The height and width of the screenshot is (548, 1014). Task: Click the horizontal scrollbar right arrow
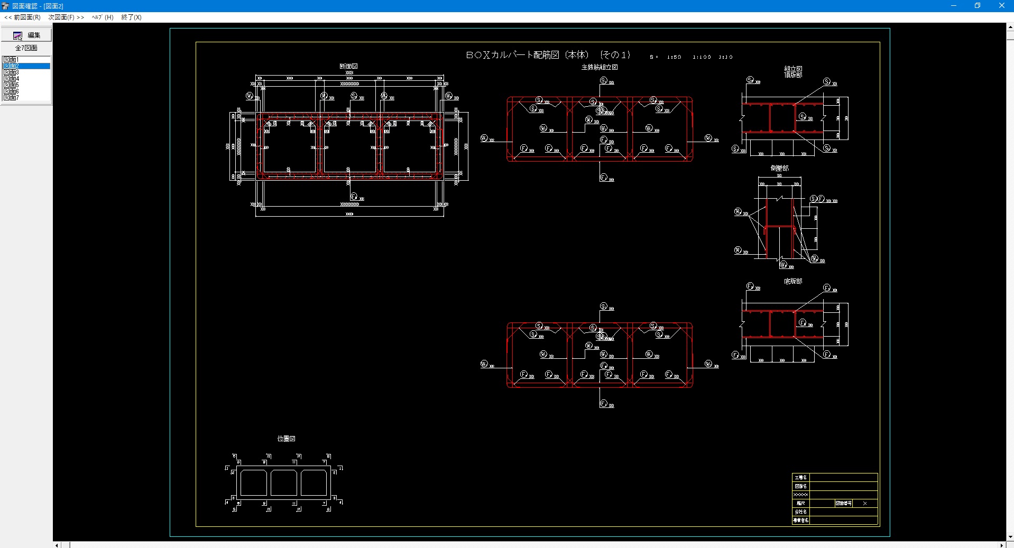click(1001, 545)
